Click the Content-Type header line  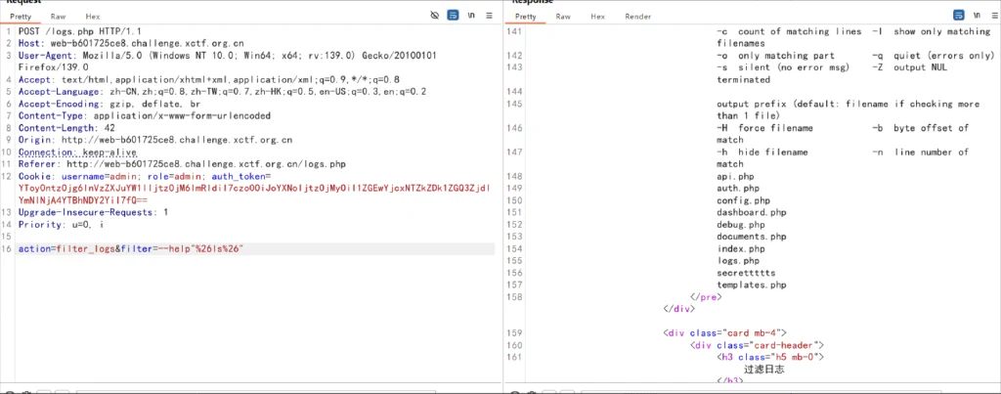click(x=145, y=115)
